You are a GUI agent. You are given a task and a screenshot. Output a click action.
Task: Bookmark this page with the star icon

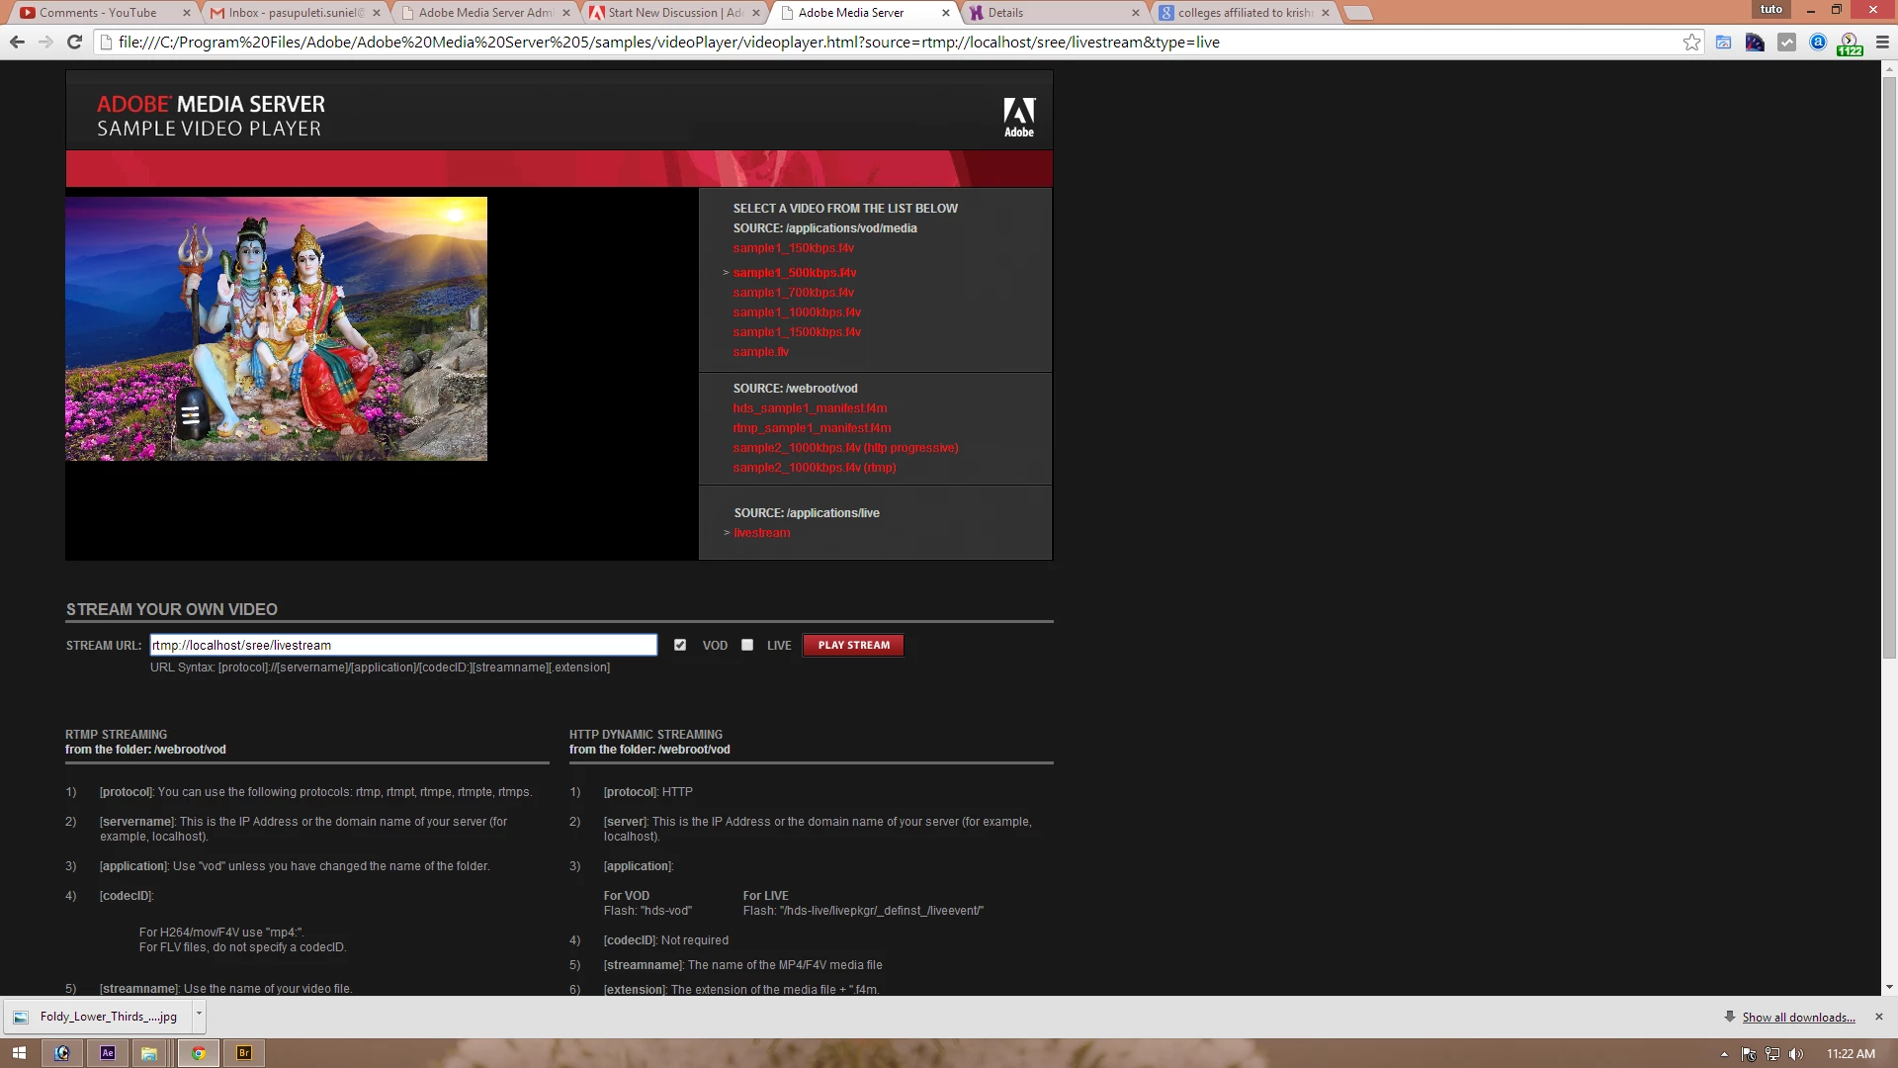pyautogui.click(x=1691, y=43)
